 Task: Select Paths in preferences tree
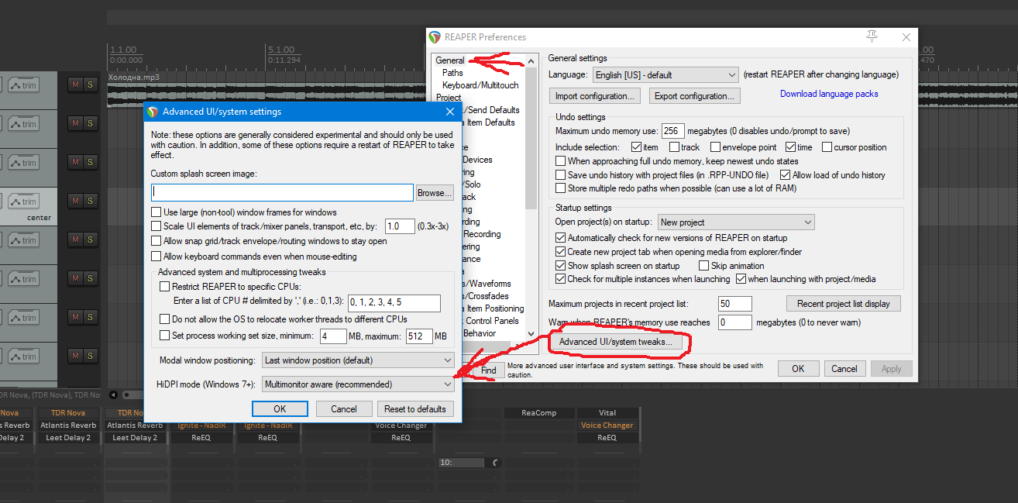tap(452, 73)
